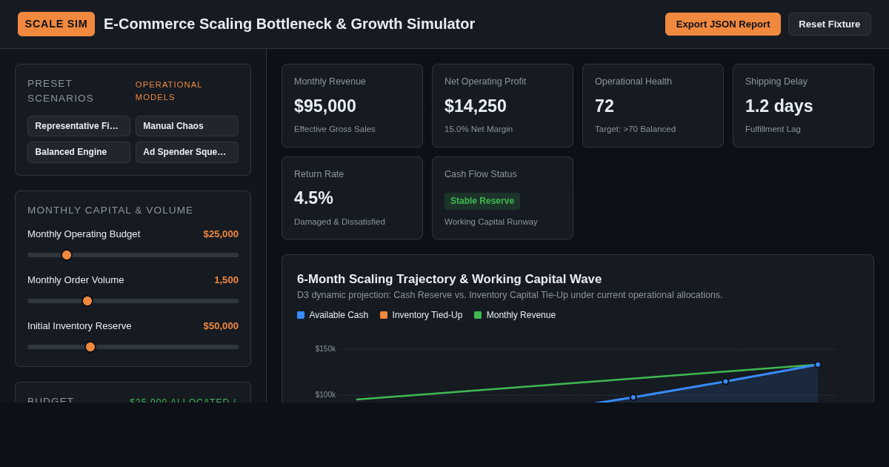Apply the Balanced Engine preset
The image size is (889, 467).
click(x=79, y=152)
